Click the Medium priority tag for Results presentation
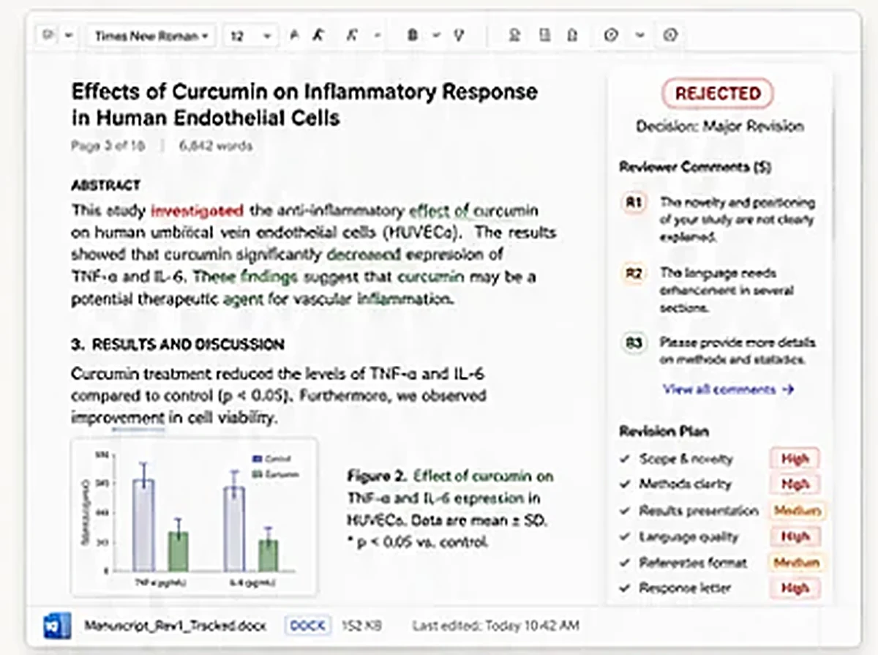 click(797, 510)
